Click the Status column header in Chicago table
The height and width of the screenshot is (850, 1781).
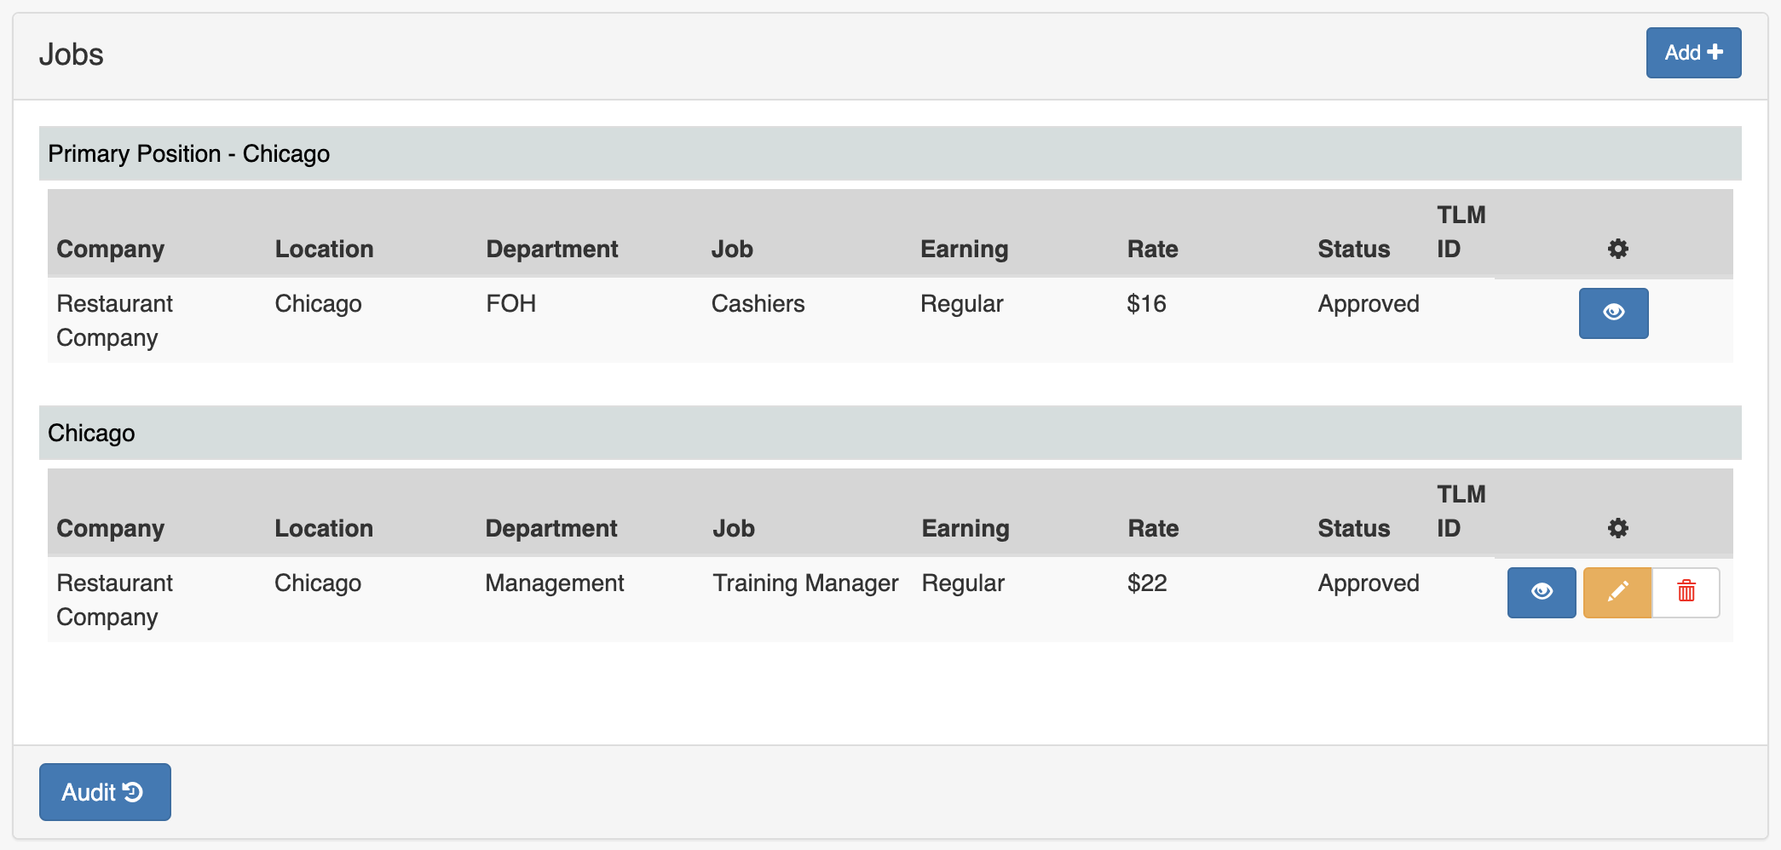point(1354,528)
